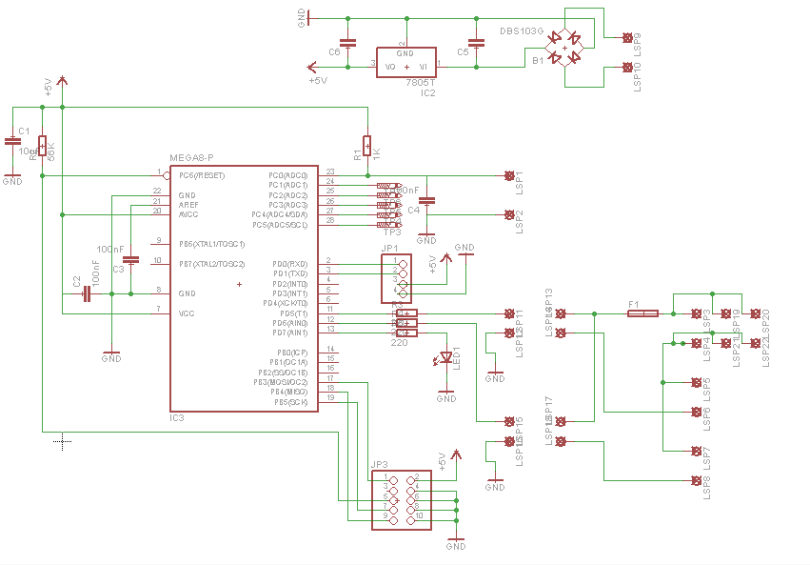810x565 pixels.
Task: Select the JP3 ten-pin header
Action: coord(402,500)
